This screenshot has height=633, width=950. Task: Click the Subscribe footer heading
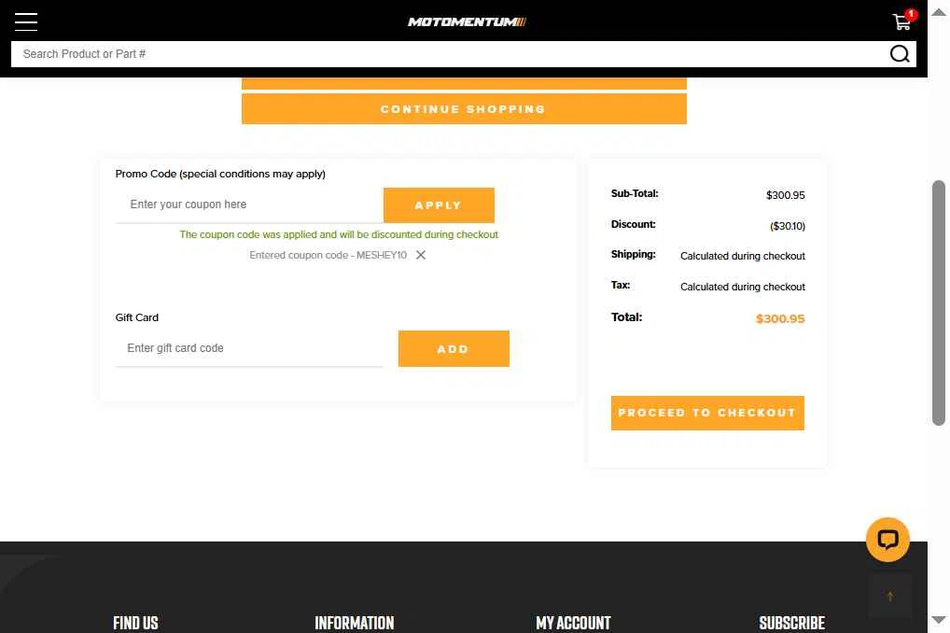coord(792,623)
